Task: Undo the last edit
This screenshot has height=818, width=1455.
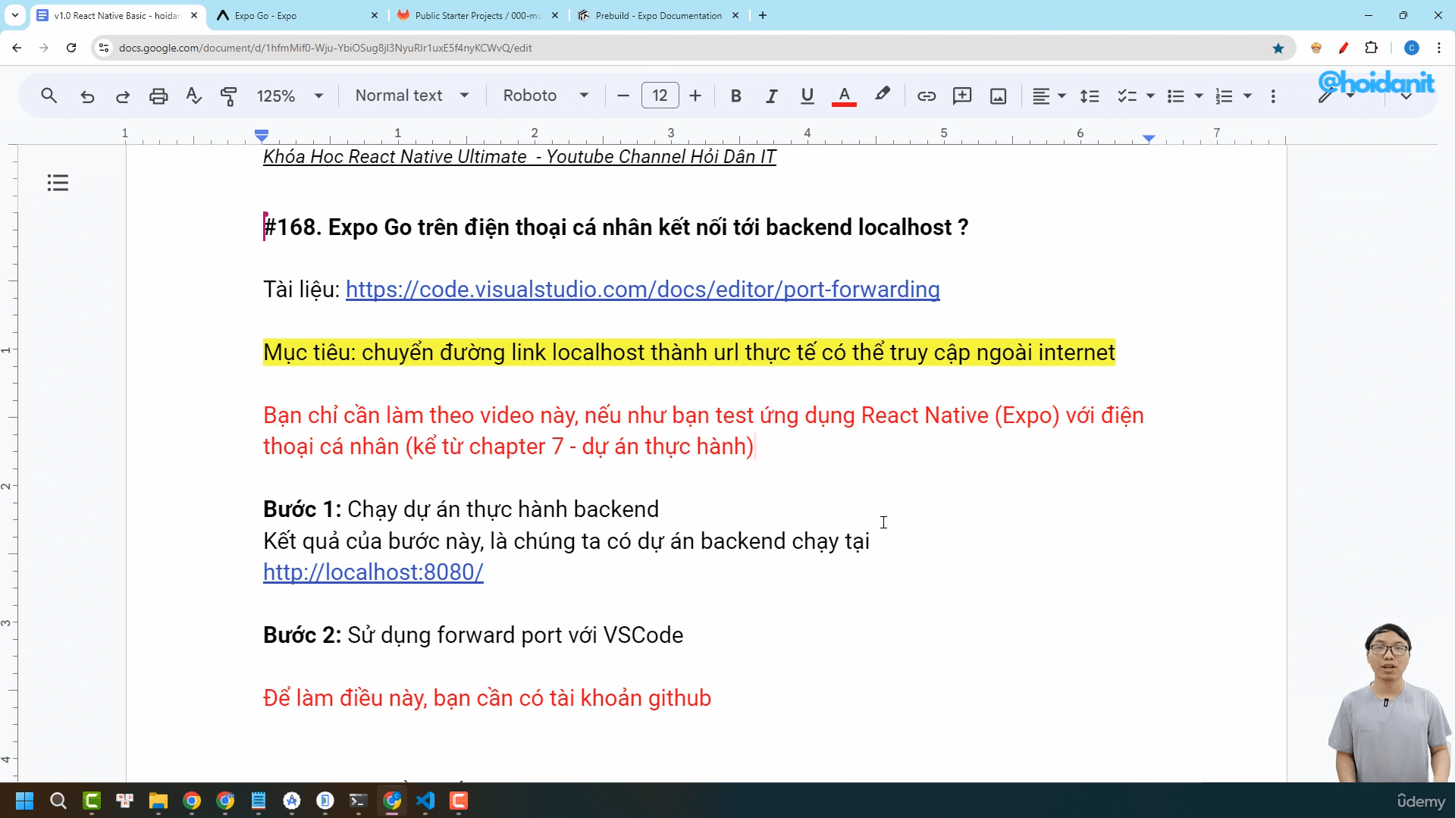Action: (87, 96)
